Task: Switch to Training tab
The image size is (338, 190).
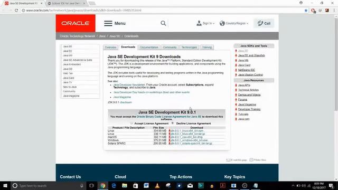Action: [207, 47]
